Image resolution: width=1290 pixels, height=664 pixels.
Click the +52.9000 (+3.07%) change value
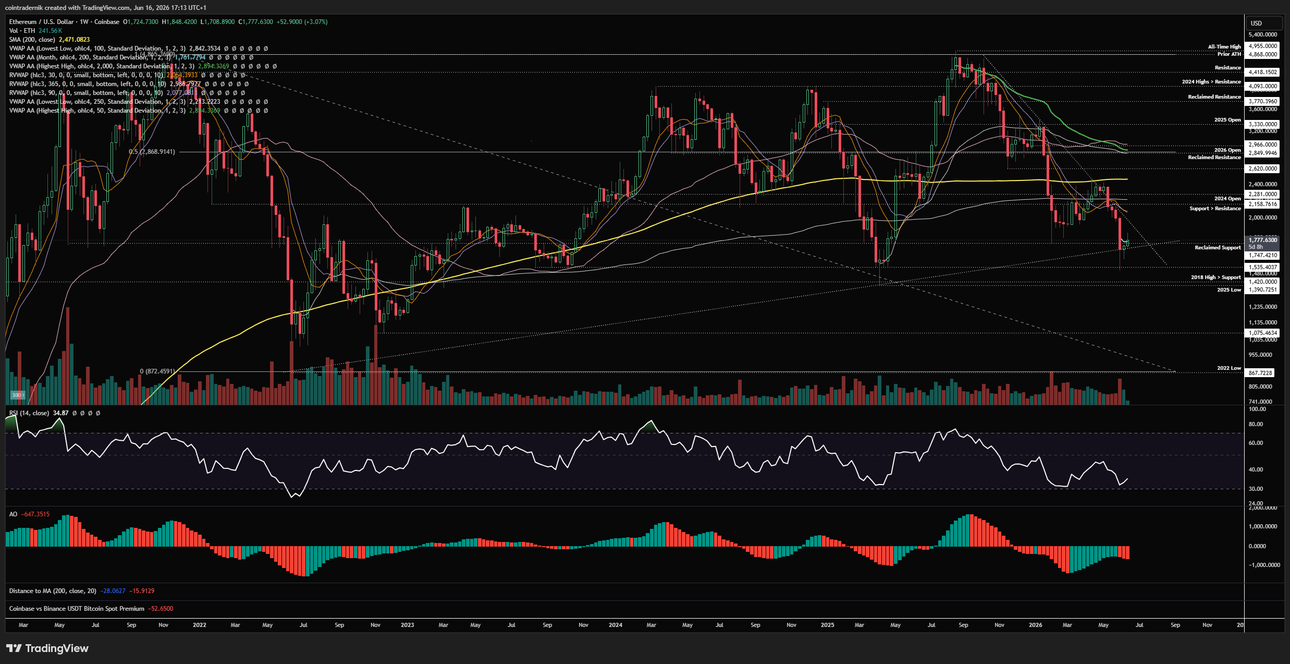point(302,22)
